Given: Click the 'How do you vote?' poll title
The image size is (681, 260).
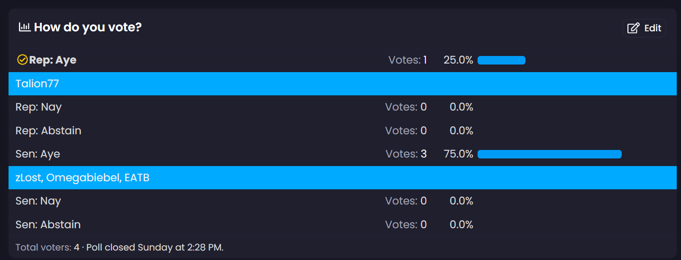Looking at the screenshot, I should pos(88,27).
